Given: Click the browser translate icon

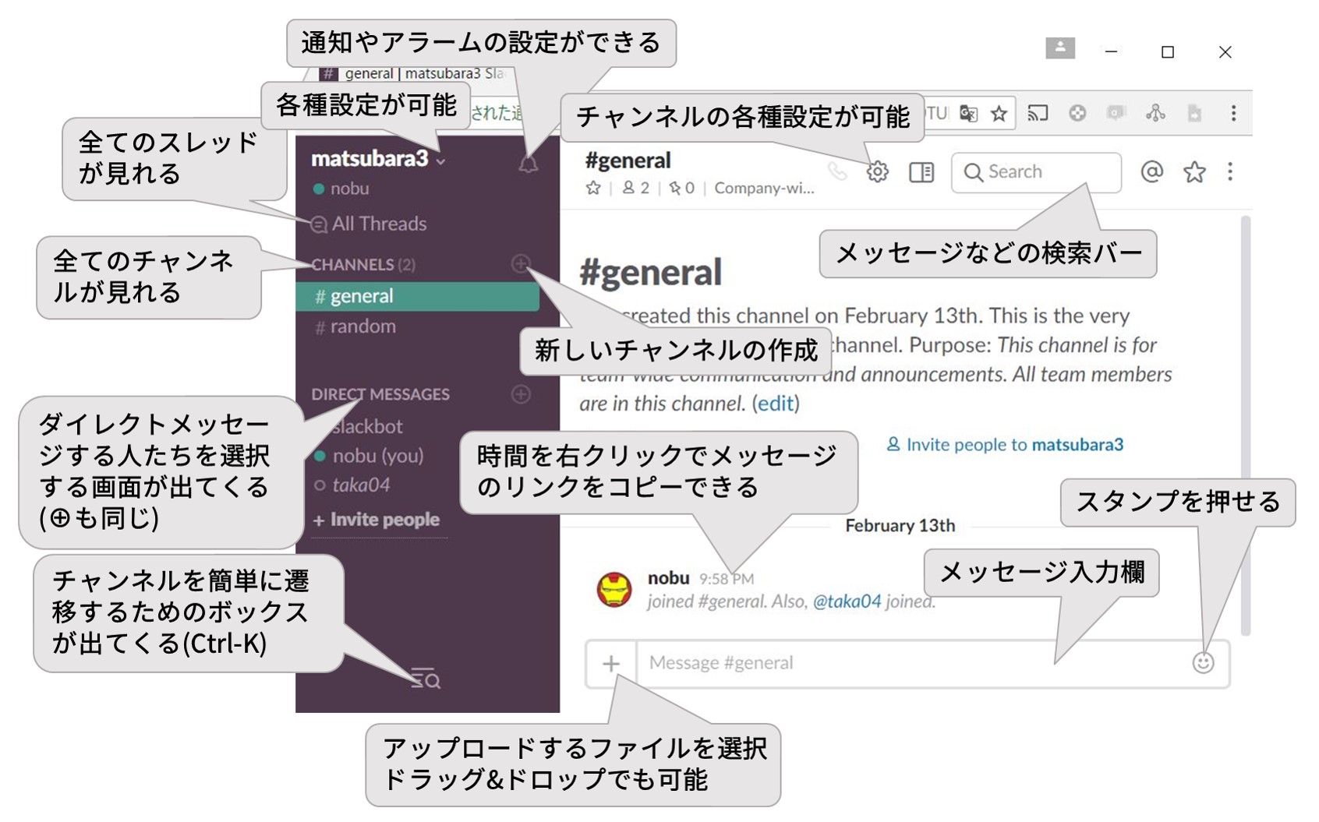Looking at the screenshot, I should pos(968,114).
